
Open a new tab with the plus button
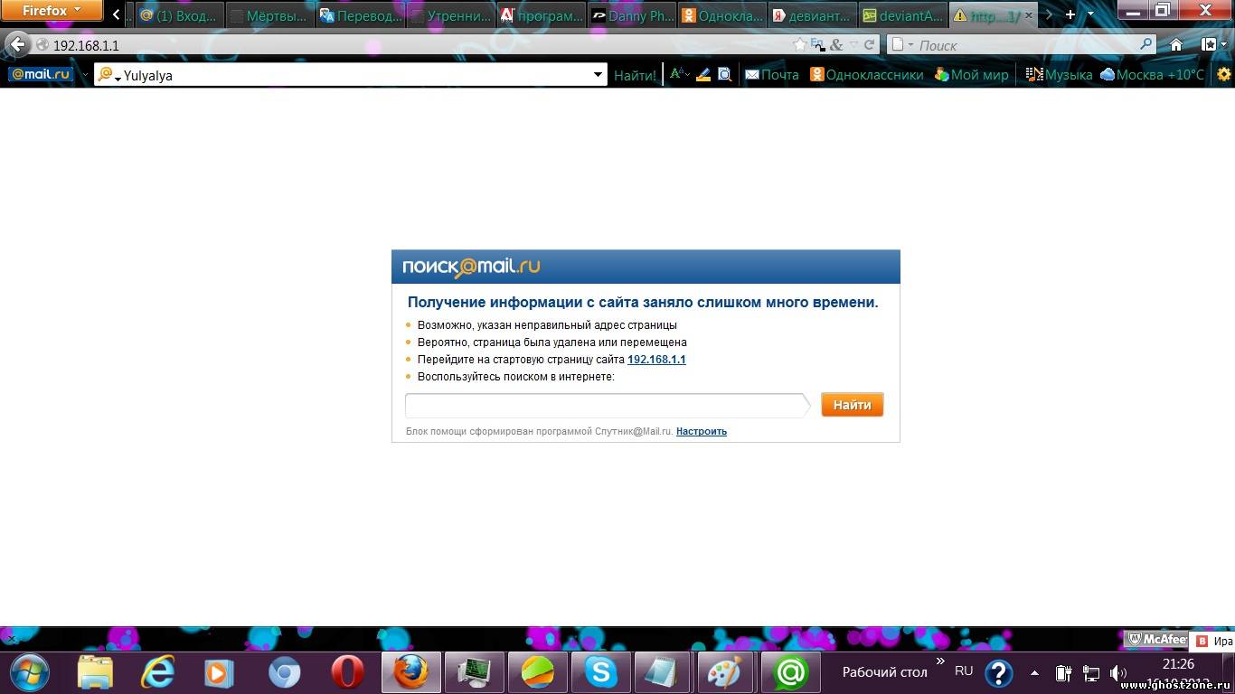1070,14
